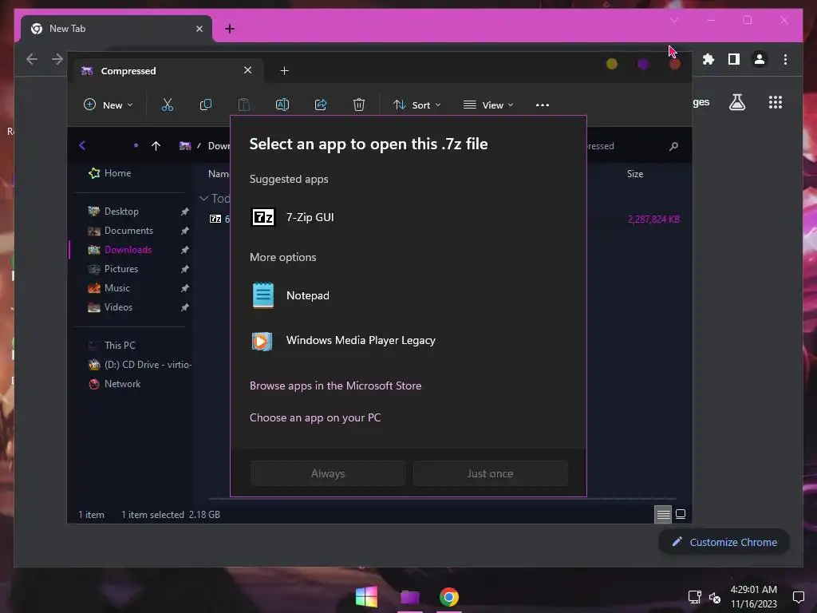The image size is (817, 613).
Task: Select Downloads in the navigation pane
Action: [x=120, y=250]
